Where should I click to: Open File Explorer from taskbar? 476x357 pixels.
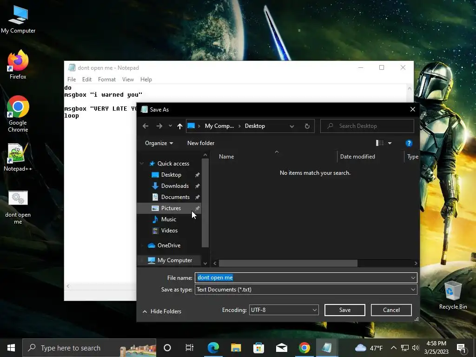pyautogui.click(x=236, y=348)
